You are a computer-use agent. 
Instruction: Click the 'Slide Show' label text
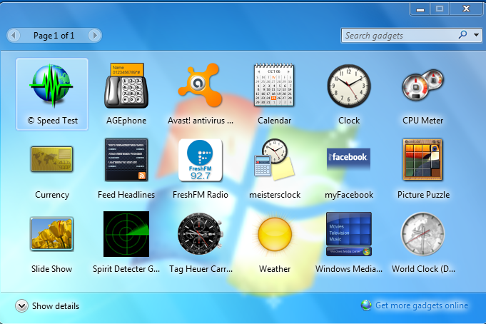[52, 269]
